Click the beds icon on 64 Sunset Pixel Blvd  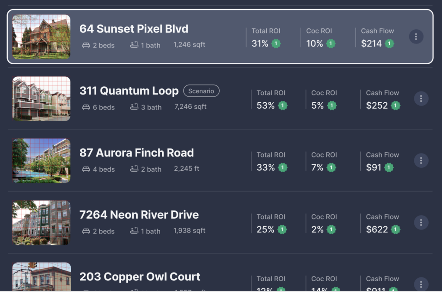click(86, 45)
